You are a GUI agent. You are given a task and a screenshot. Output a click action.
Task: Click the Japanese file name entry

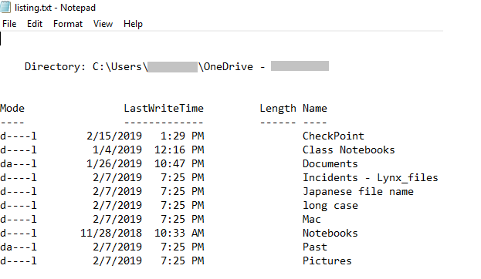(358, 192)
